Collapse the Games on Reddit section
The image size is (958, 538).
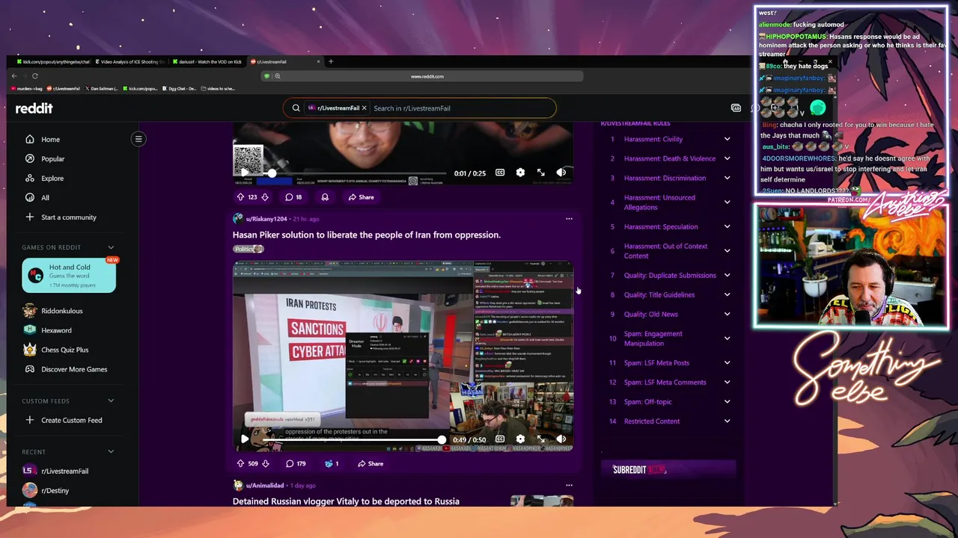coord(111,247)
